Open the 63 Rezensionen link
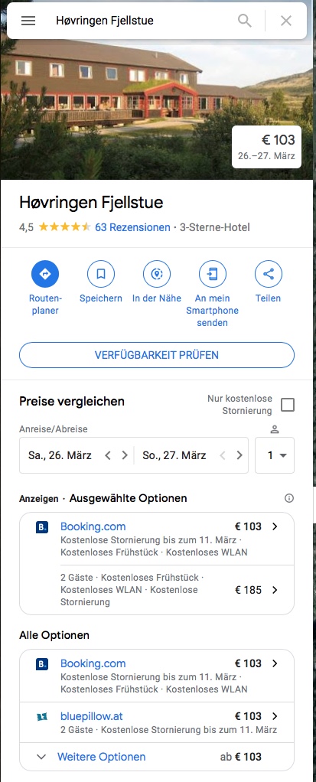 132,227
